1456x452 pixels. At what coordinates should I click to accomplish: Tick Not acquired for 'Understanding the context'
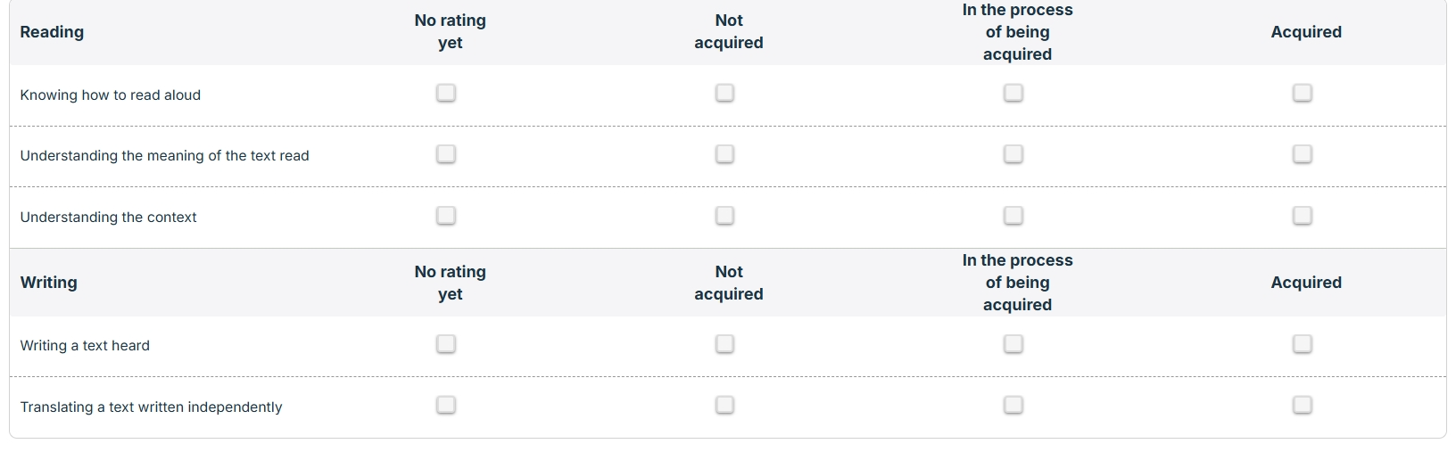[x=724, y=216]
